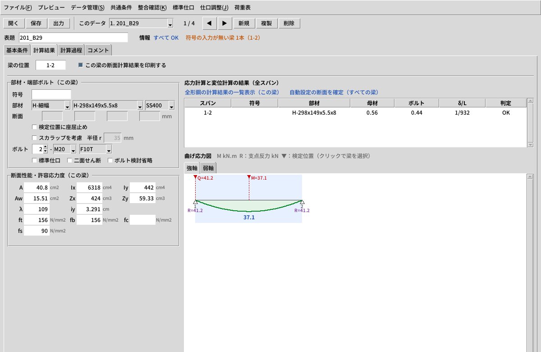Open 整合確認(K) menu
The height and width of the screenshot is (352, 541).
152,8
